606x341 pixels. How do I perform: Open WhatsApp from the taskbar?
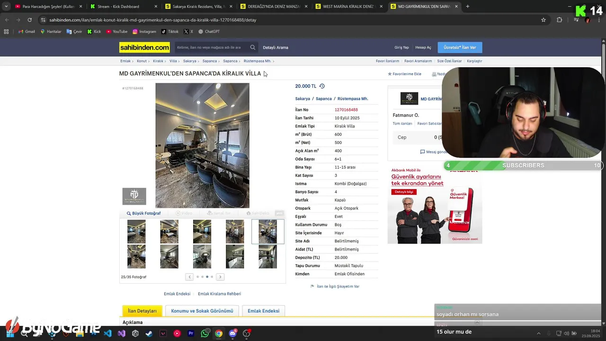pyautogui.click(x=205, y=333)
